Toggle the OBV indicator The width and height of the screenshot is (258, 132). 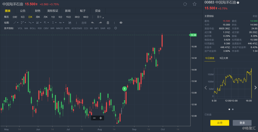click(46, 28)
